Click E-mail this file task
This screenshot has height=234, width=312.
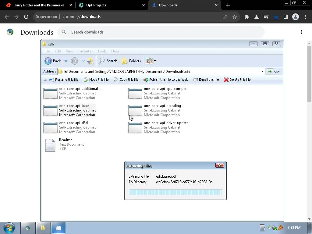pyautogui.click(x=206, y=80)
